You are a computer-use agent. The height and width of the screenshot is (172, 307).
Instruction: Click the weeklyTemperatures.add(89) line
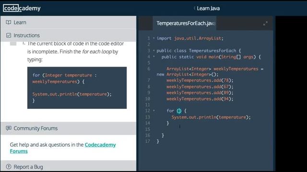pyautogui.click(x=200, y=93)
